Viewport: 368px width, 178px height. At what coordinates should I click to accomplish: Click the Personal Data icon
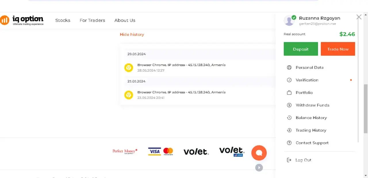click(x=289, y=68)
